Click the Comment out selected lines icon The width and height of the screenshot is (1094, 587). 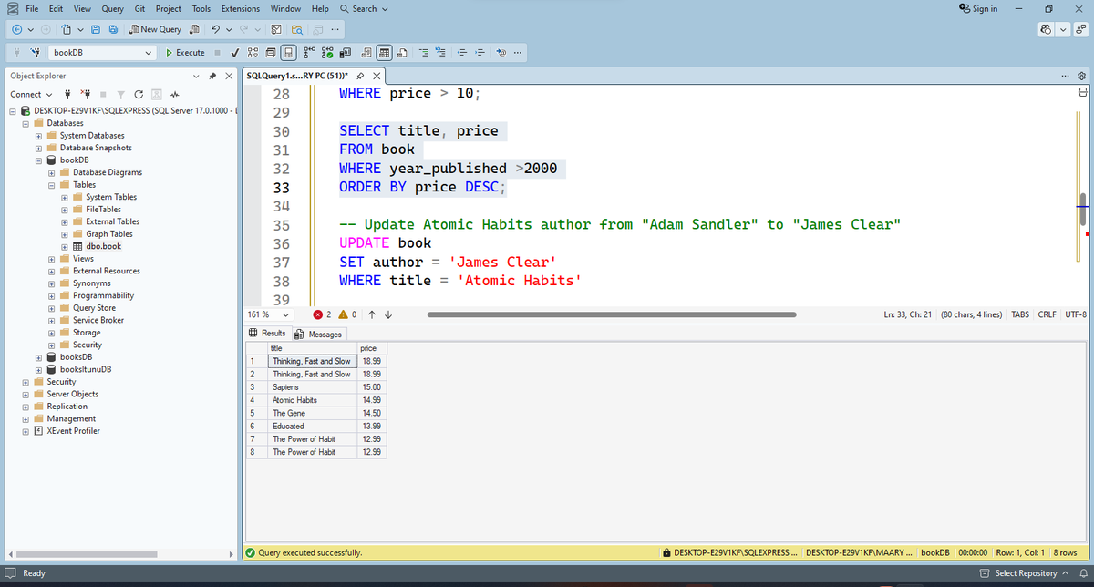424,52
